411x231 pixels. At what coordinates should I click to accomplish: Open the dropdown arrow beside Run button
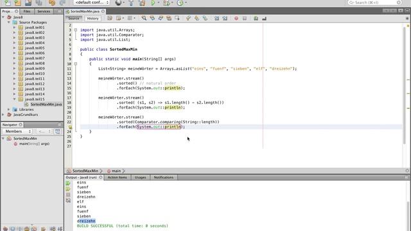[159, 3]
